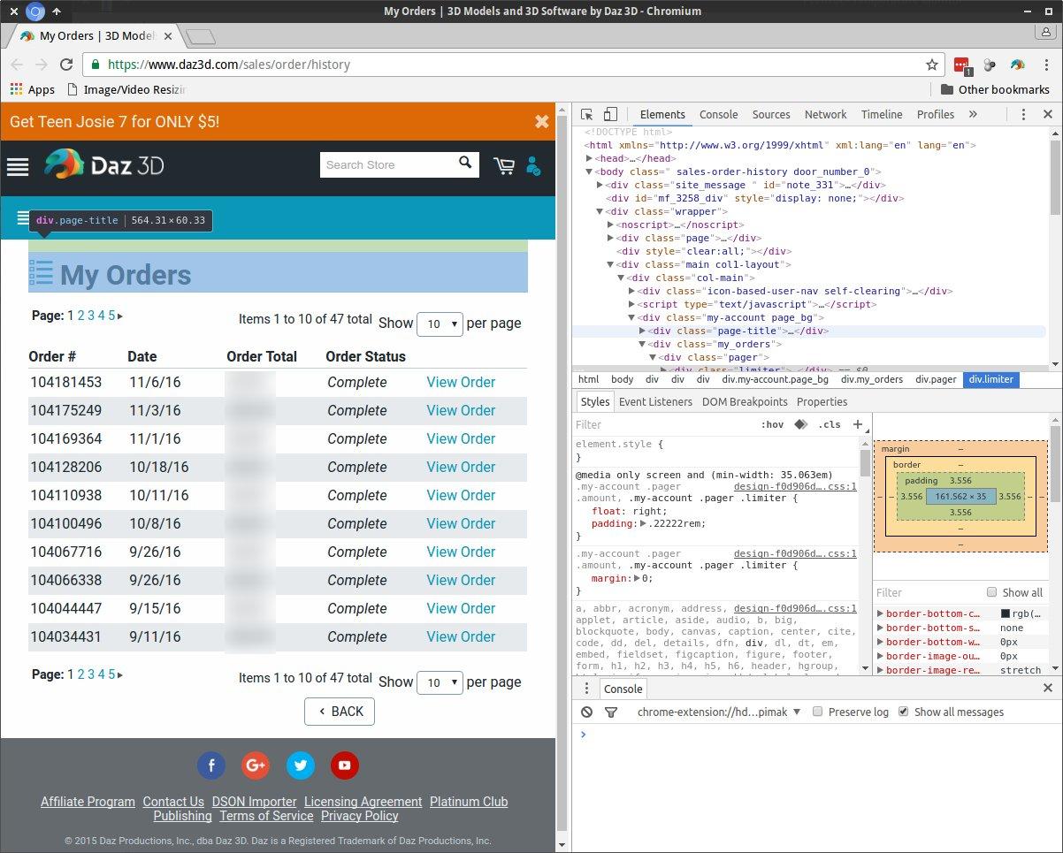Bookmark this page with the star icon
The image size is (1063, 853).
[x=932, y=65]
